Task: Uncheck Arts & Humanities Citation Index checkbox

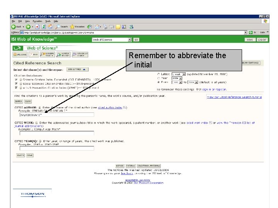Action: click(x=16, y=88)
